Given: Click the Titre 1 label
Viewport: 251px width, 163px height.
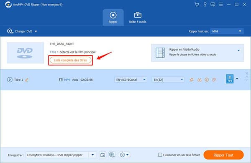Looking at the screenshot, I should click(18, 80).
